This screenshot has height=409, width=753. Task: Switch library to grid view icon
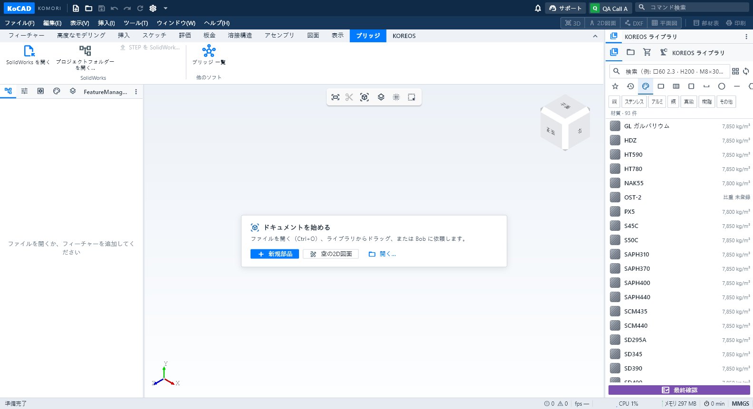(x=735, y=71)
